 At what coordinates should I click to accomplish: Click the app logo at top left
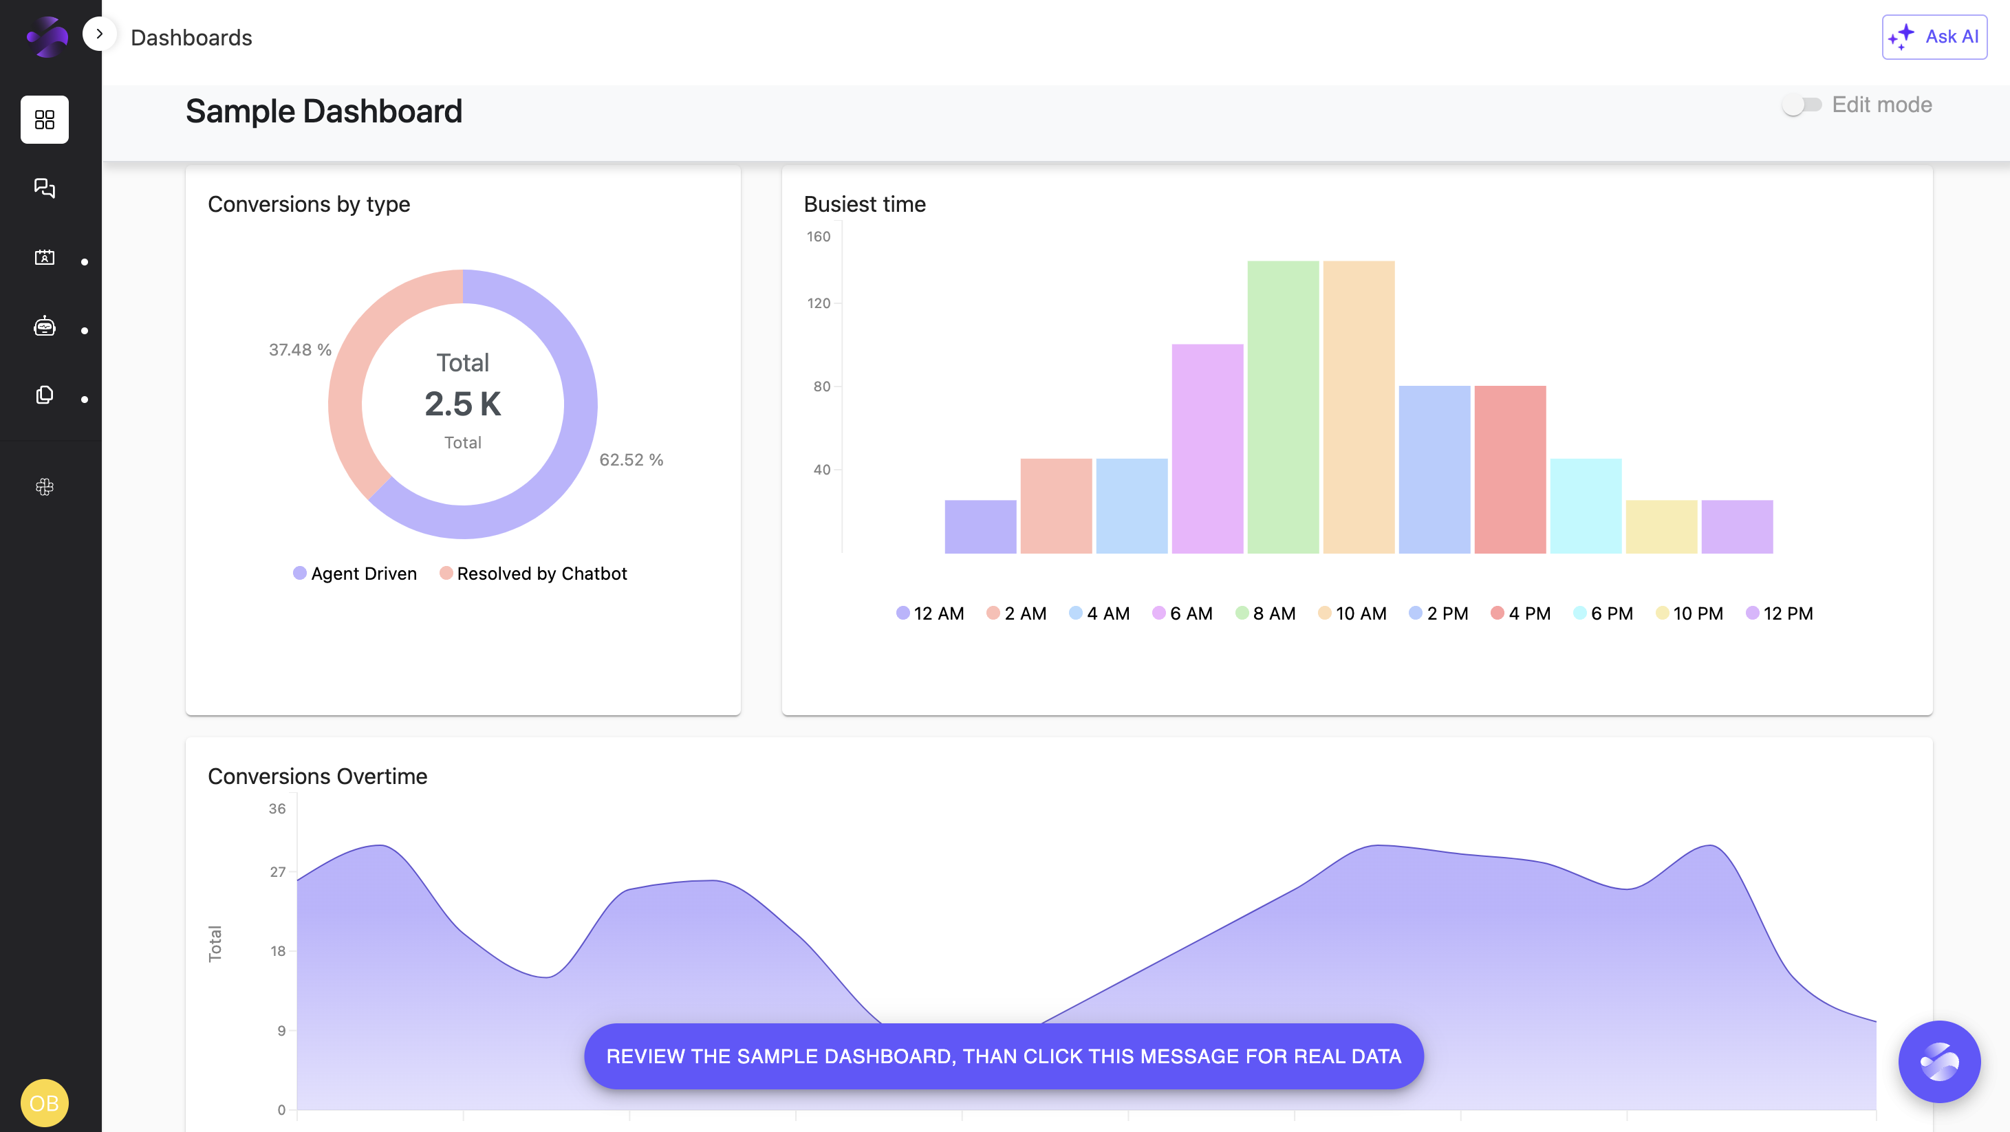47,36
